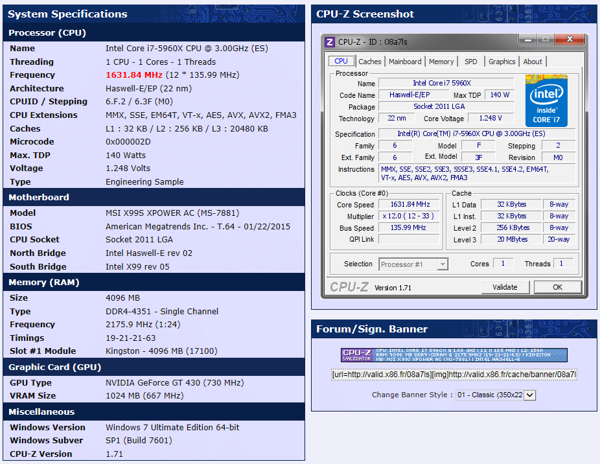This screenshot has height=464, width=600.
Task: Open the About tab
Action: click(533, 62)
